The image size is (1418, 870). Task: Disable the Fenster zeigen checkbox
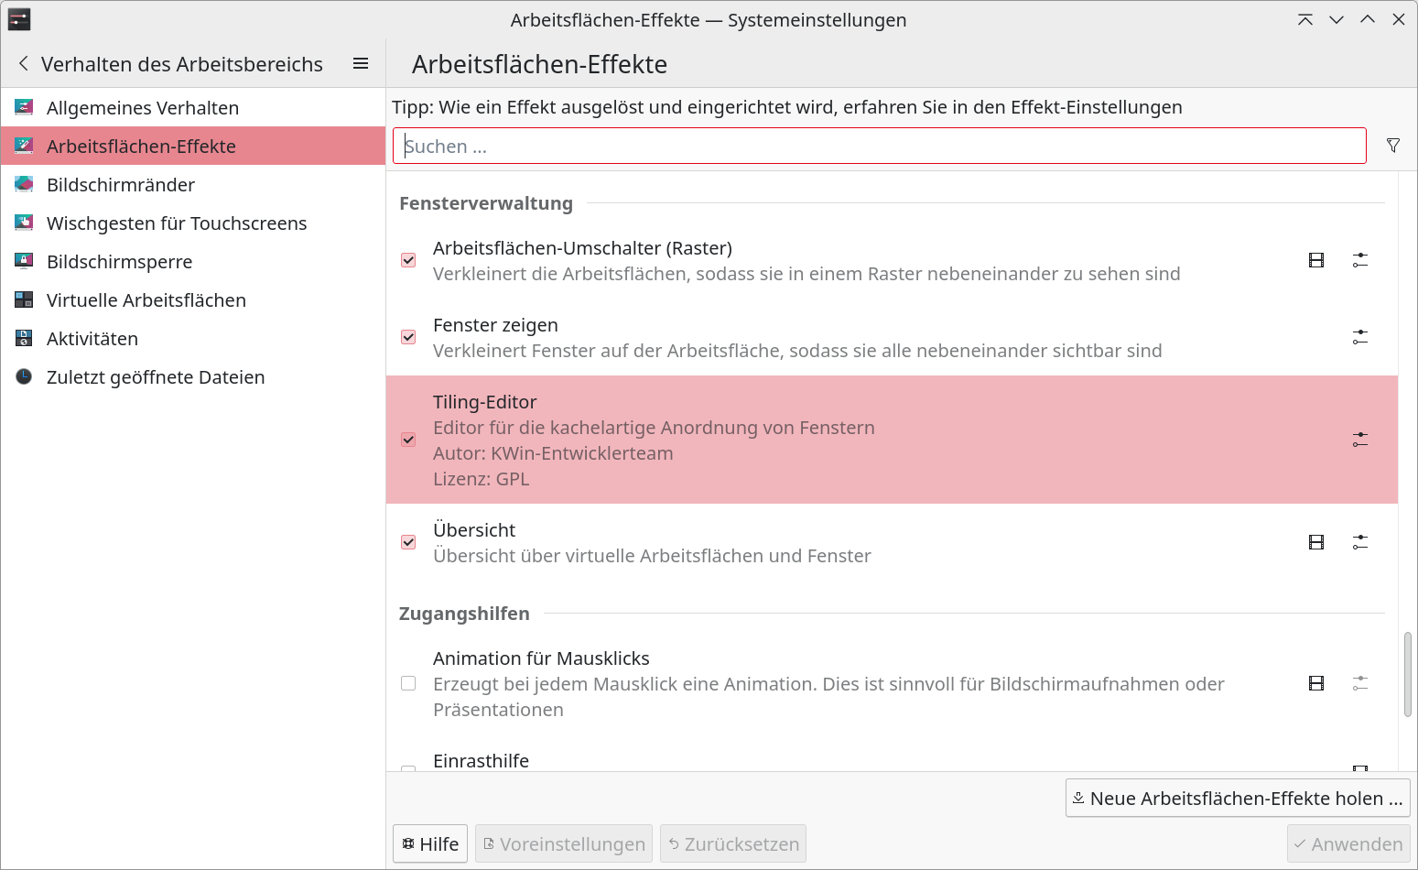coord(408,338)
